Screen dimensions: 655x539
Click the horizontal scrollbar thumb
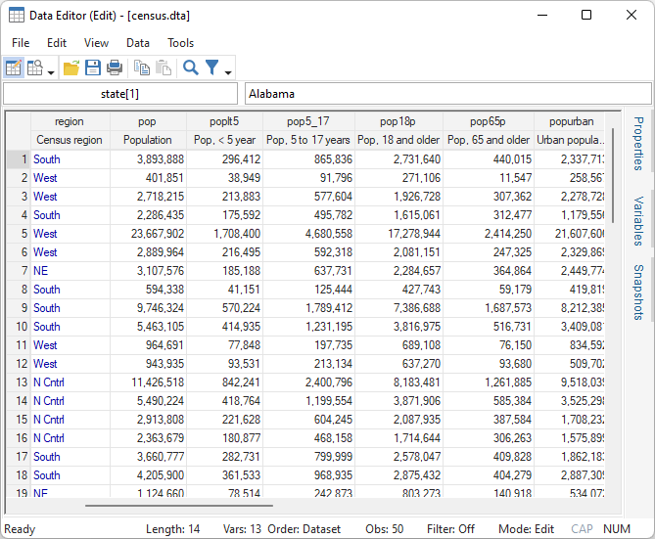[179, 506]
